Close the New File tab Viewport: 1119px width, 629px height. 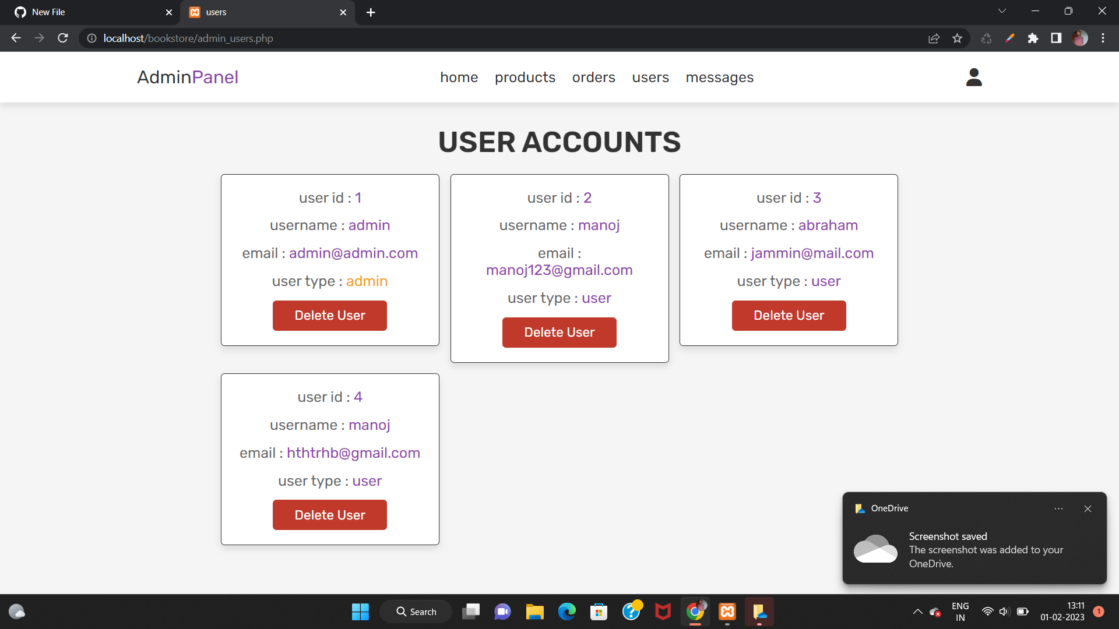point(169,12)
